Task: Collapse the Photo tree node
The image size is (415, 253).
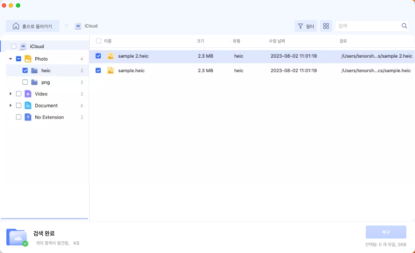Action: tap(10, 59)
